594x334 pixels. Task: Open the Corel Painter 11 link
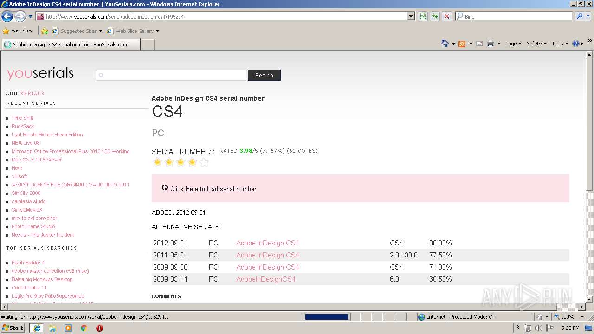coord(29,288)
